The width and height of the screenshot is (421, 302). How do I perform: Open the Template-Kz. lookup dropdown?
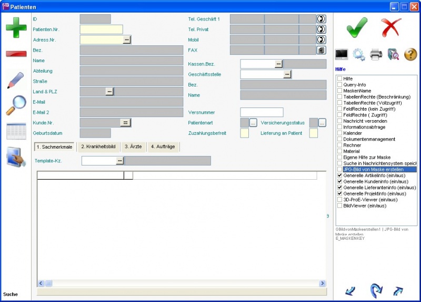(120, 161)
